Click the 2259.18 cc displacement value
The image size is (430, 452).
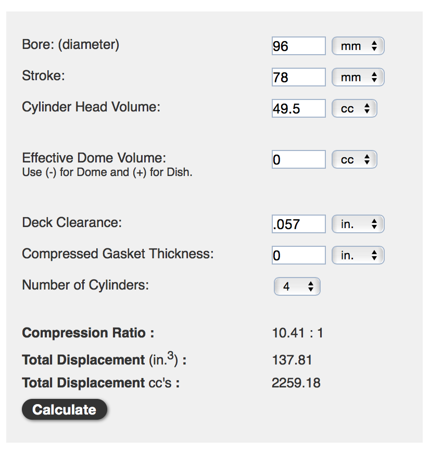click(x=296, y=383)
